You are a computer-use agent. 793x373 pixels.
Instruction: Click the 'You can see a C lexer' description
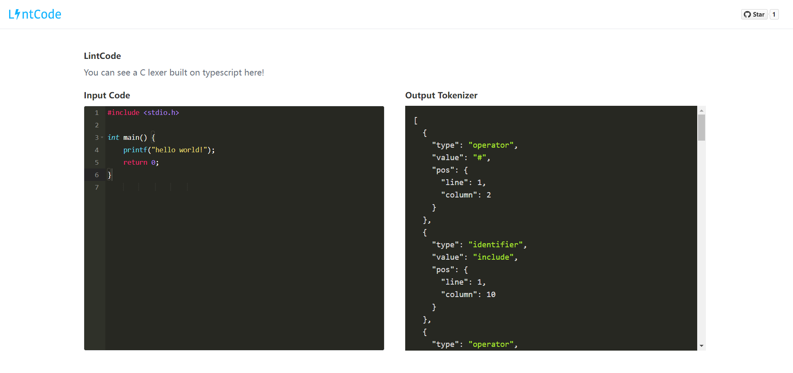(x=174, y=73)
